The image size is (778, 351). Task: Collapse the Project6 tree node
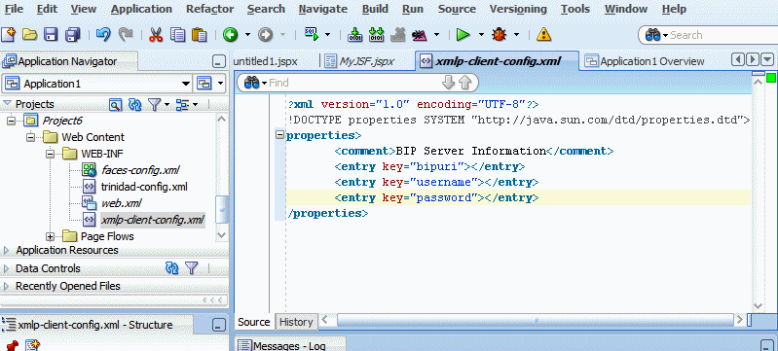(x=12, y=121)
